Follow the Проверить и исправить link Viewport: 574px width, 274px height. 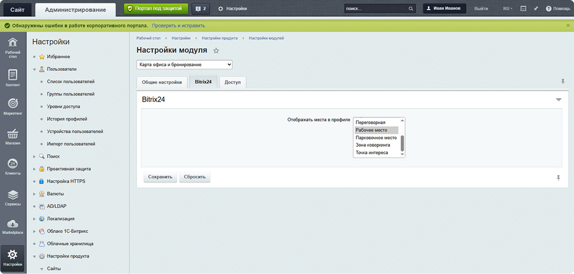pyautogui.click(x=179, y=25)
